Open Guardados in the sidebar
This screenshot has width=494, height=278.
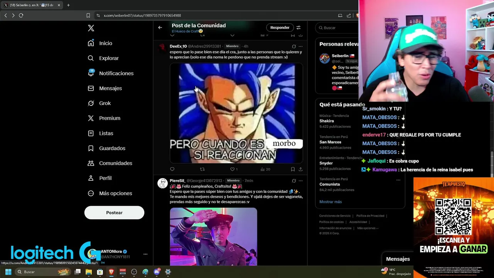(107, 148)
